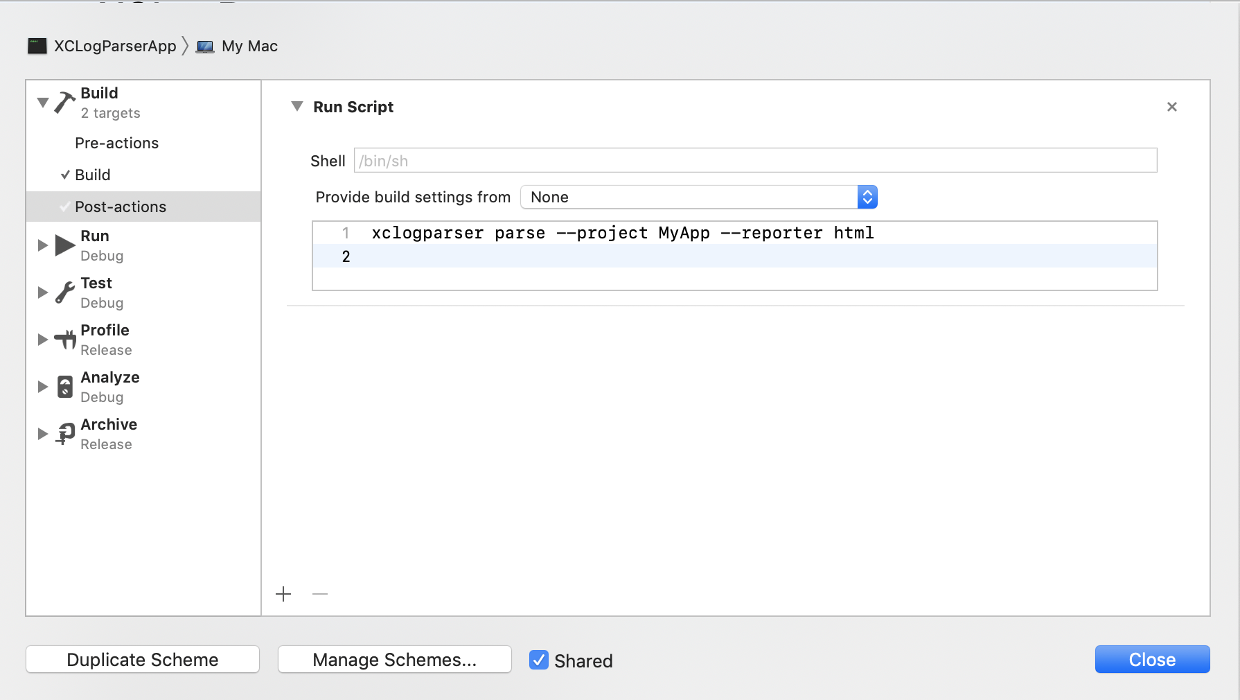The width and height of the screenshot is (1240, 700).
Task: Click the XCLogParserApp scheme icon
Action: point(37,46)
